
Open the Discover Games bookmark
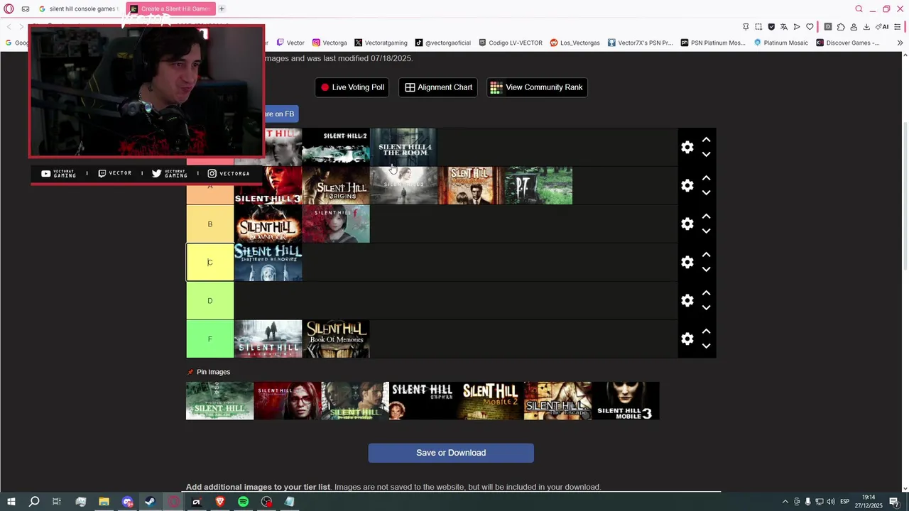click(x=848, y=43)
